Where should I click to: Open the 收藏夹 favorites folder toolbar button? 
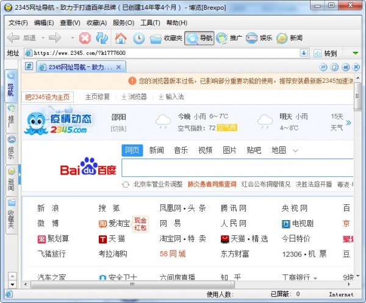(166, 38)
